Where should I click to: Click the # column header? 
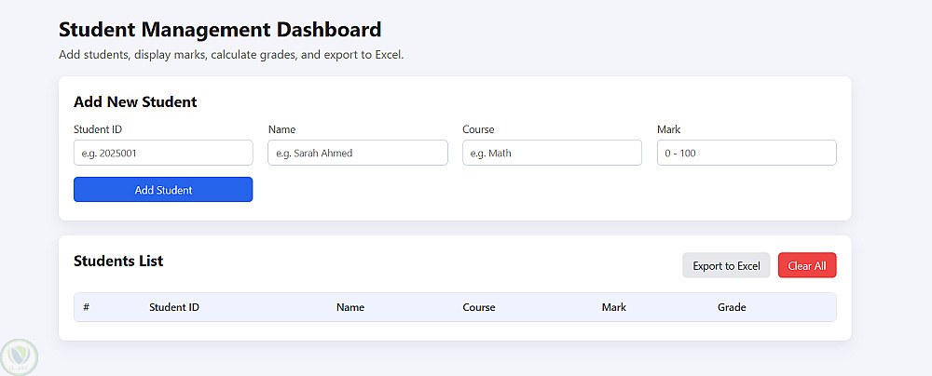(x=86, y=307)
